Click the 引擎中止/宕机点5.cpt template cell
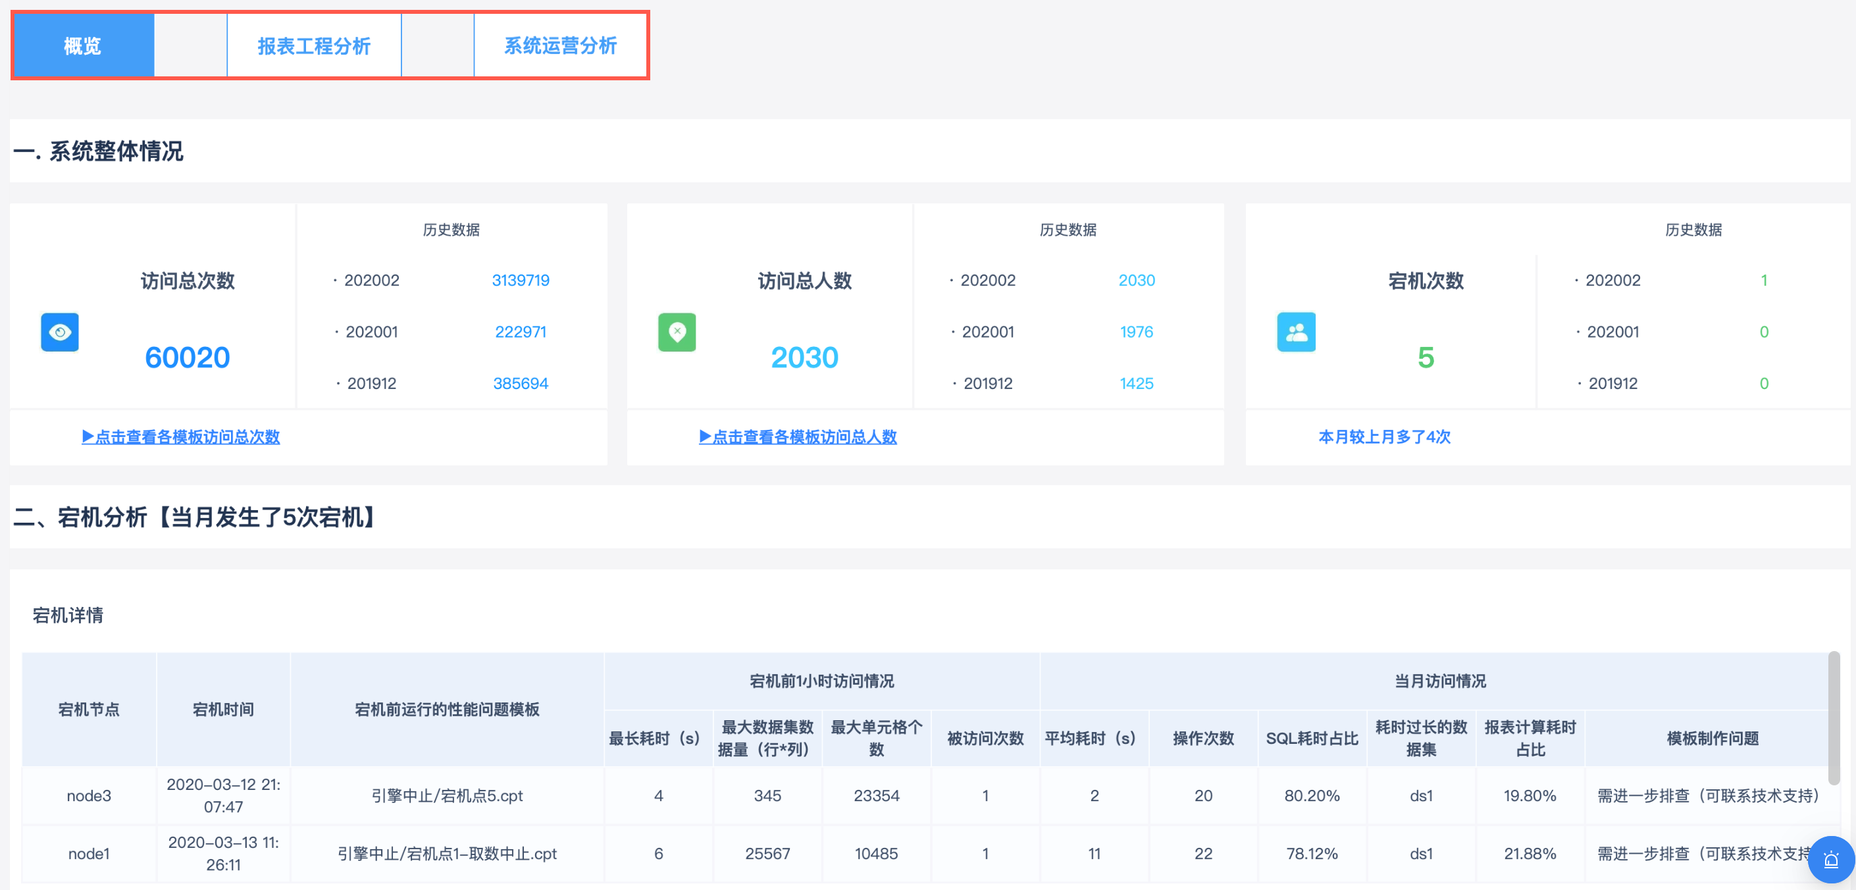This screenshot has height=890, width=1856. (447, 796)
